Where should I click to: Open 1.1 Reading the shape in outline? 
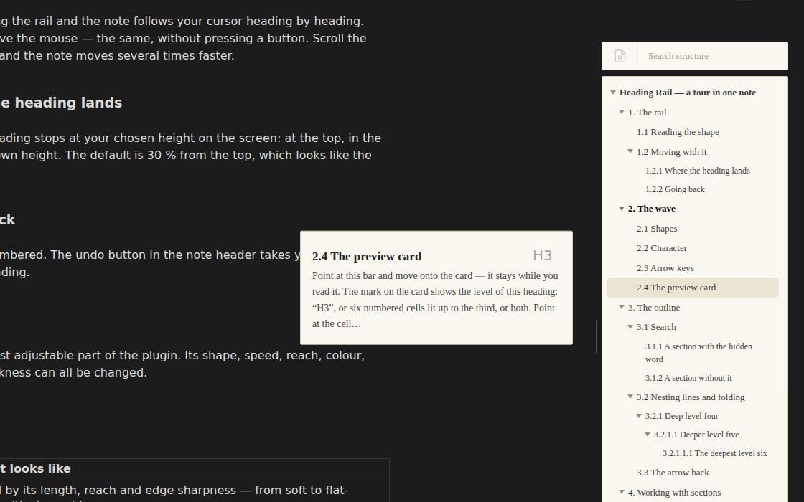coord(678,132)
